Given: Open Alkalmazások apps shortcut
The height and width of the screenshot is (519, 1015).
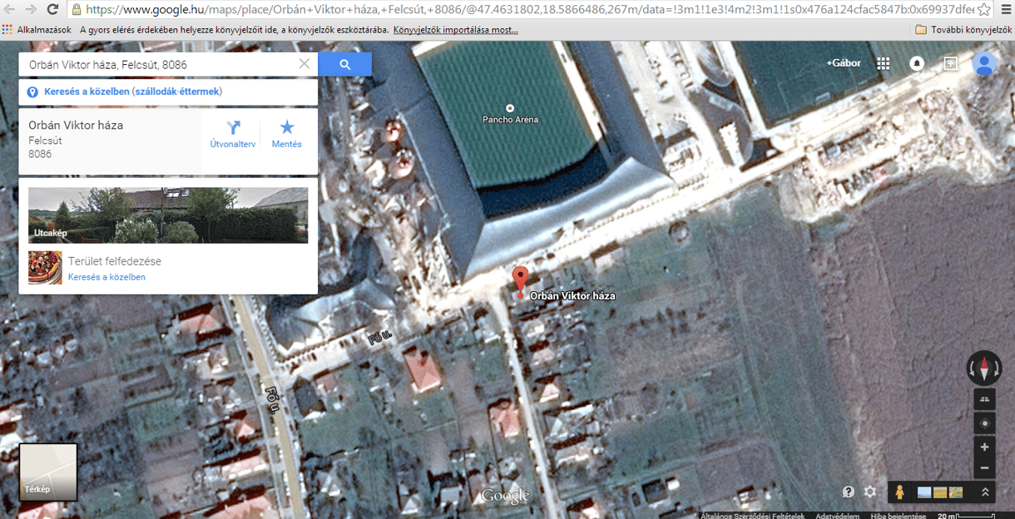Looking at the screenshot, I should pyautogui.click(x=37, y=29).
